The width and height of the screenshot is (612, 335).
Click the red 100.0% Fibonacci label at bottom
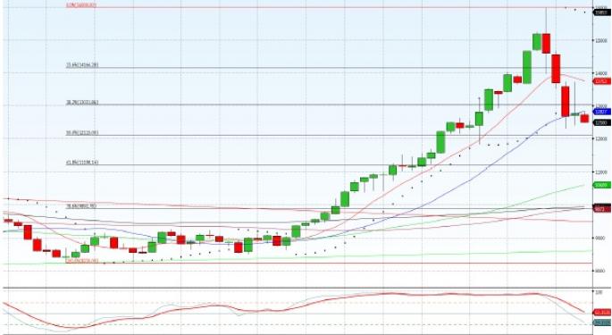point(81,261)
